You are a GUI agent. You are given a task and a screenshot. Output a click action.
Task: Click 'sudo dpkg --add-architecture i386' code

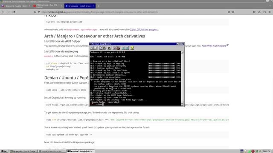point(66,90)
